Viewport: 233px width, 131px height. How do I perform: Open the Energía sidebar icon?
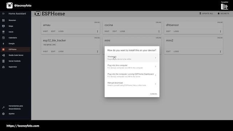pos(3,44)
